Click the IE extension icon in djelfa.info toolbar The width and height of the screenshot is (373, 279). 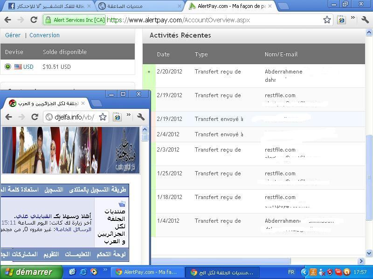(117, 117)
